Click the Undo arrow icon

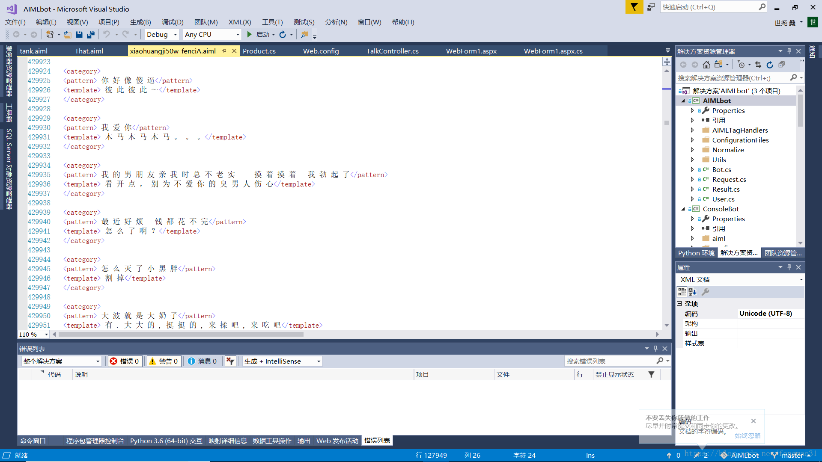pos(107,35)
